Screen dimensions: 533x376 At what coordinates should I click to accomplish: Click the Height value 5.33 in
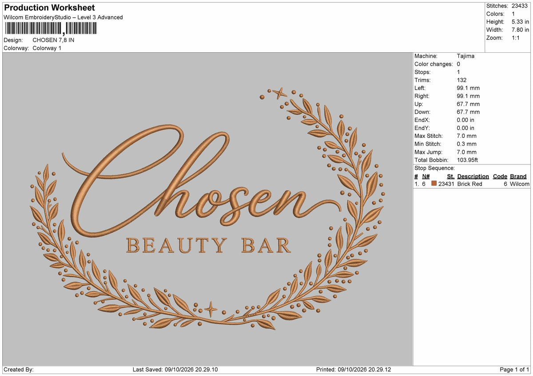[x=520, y=22]
